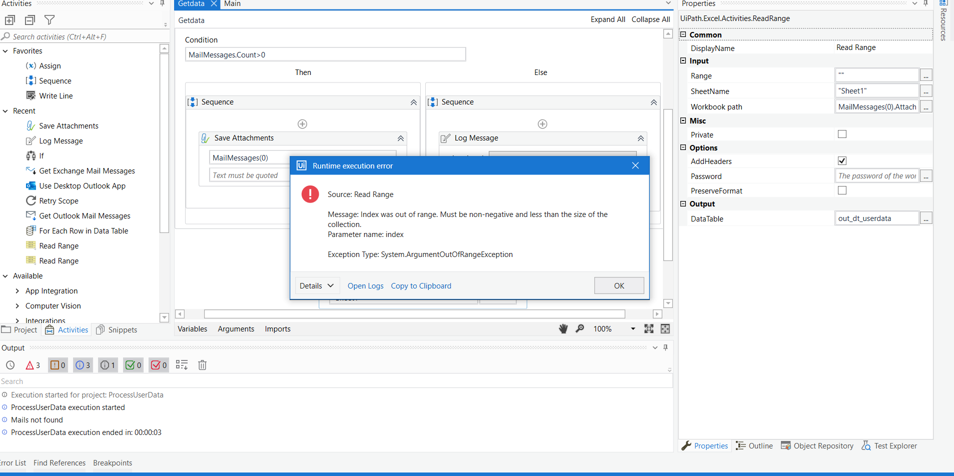Viewport: 954px width, 476px height.
Task: Enable the PreserveFormat checkbox
Action: 842,190
